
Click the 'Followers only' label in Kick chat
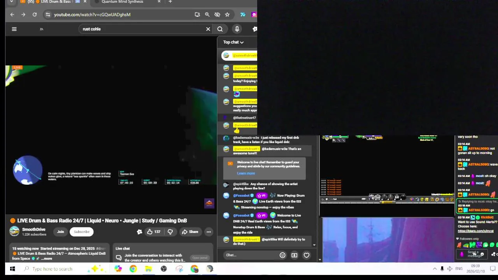pyautogui.click(x=469, y=239)
